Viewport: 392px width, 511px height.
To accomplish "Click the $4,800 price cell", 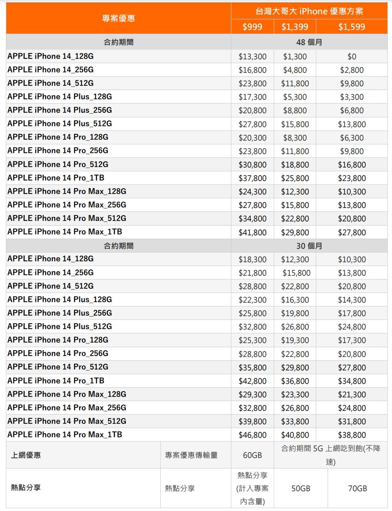I will (295, 70).
